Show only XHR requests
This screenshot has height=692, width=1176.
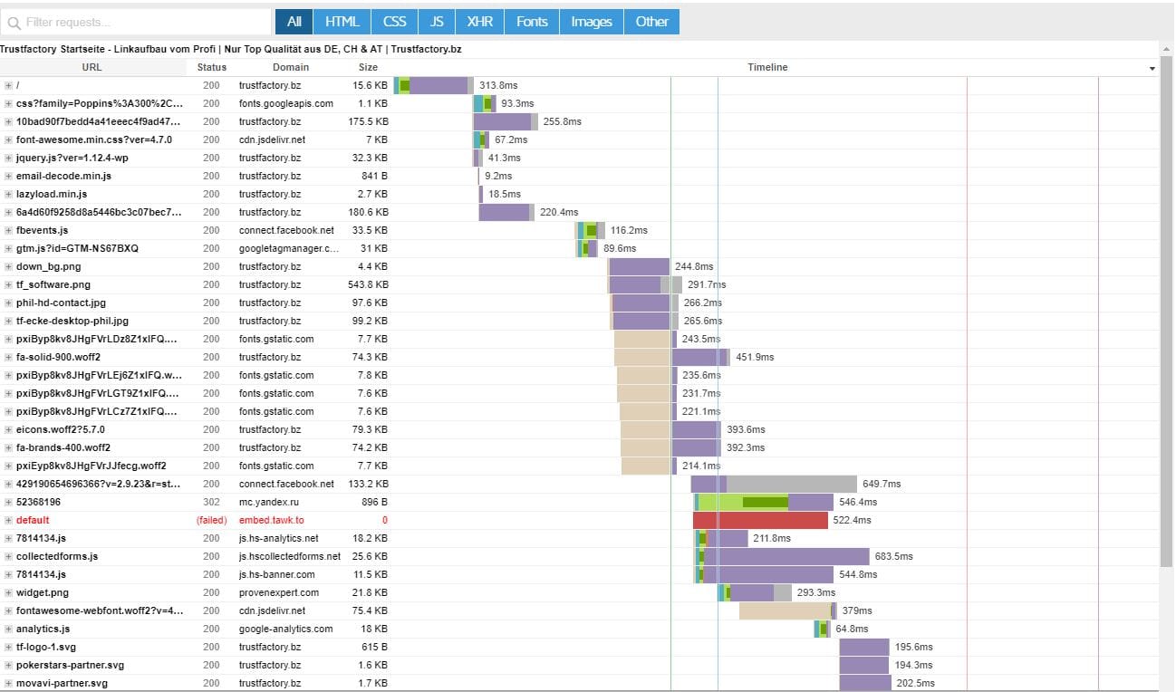(x=480, y=22)
